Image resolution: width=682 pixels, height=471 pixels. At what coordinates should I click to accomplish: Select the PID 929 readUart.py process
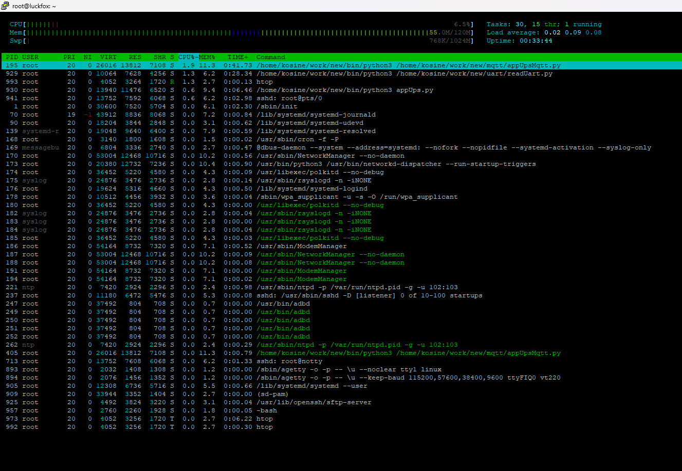[341, 73]
